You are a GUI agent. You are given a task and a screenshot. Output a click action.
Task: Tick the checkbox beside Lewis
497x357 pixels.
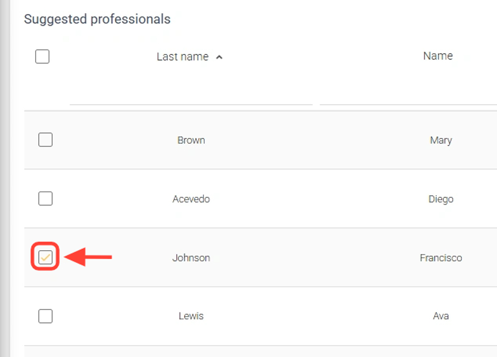click(x=45, y=316)
